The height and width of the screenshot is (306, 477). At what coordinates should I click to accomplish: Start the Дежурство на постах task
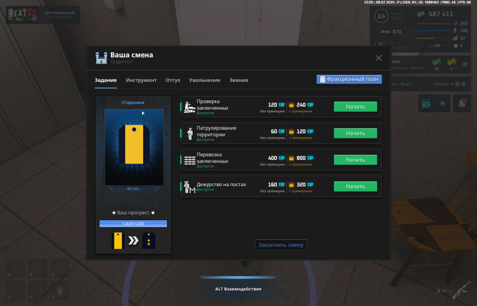point(355,186)
